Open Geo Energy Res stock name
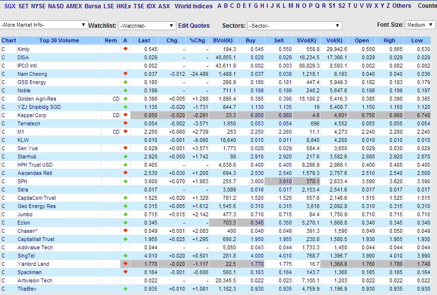The image size is (437, 295). coord(36,207)
